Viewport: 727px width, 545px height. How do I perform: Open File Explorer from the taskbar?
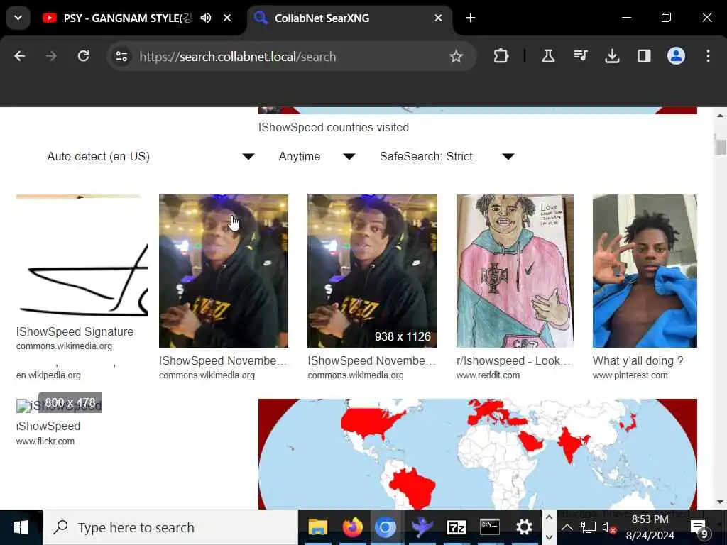tap(317, 527)
